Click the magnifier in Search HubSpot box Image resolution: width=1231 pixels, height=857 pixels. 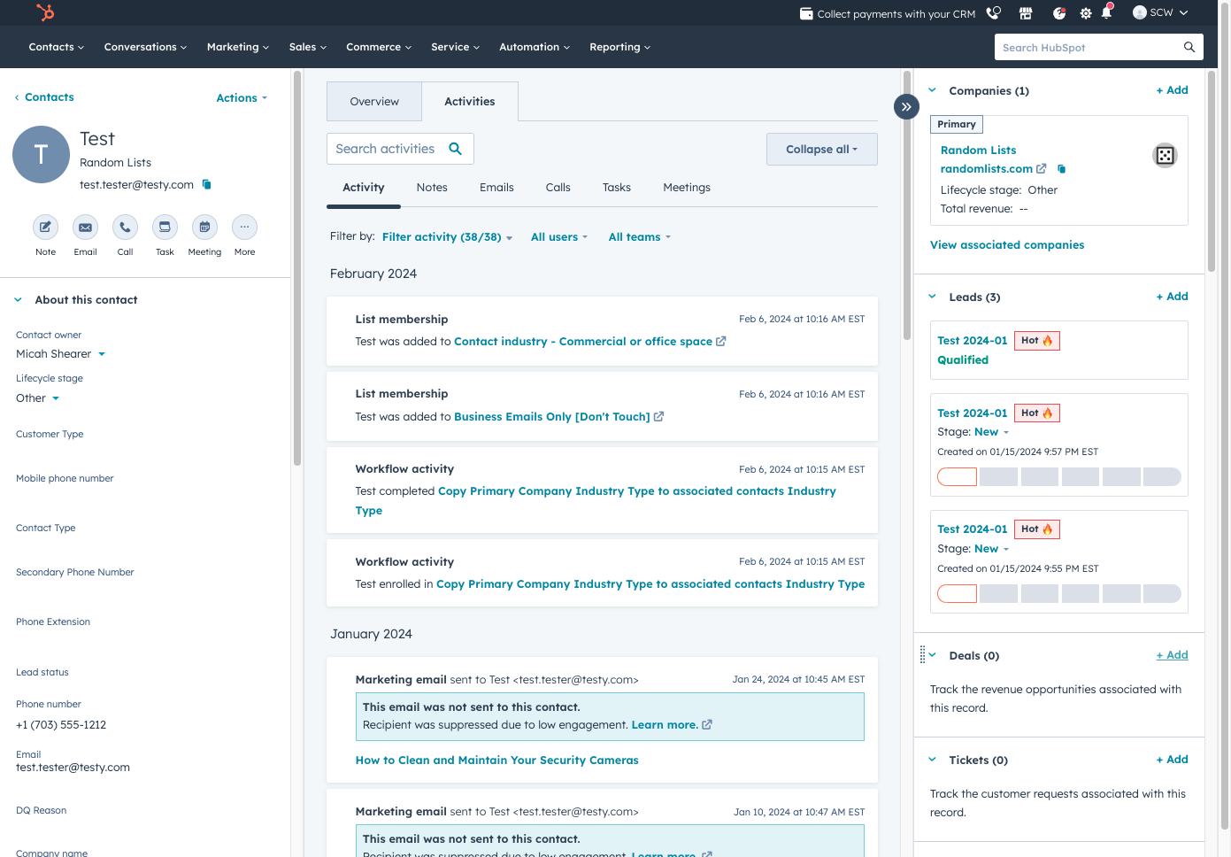pyautogui.click(x=1189, y=47)
